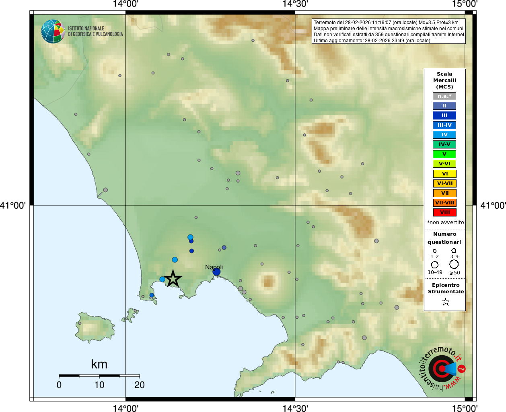Click the legend circle for 10-49 questionnaires
The image size is (506, 412).
[434, 265]
